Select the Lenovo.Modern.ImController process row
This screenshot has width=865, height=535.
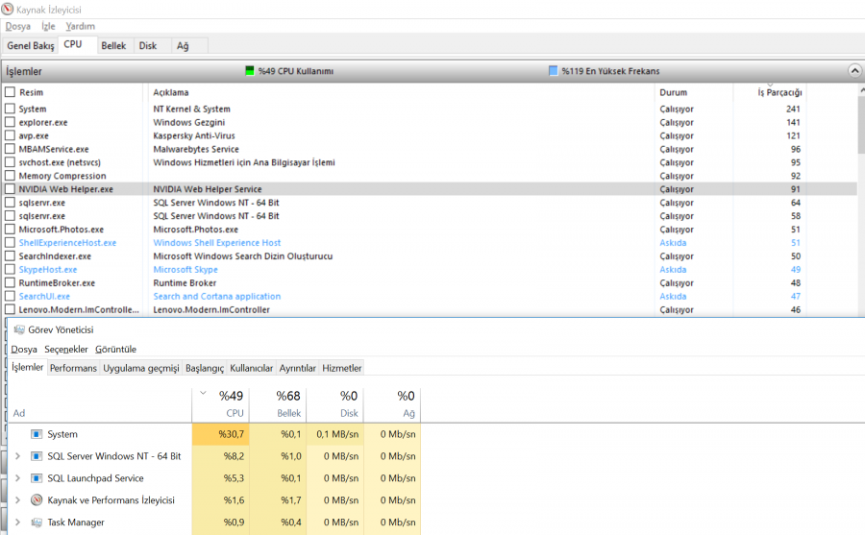(x=431, y=309)
